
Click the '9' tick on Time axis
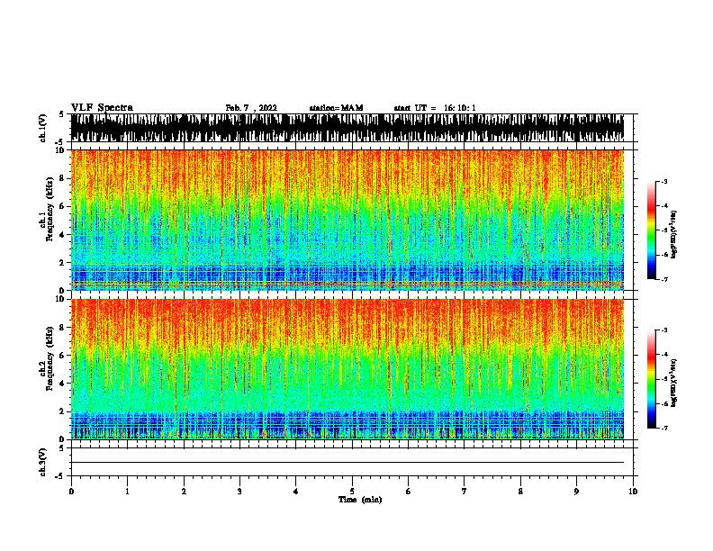[x=576, y=492]
